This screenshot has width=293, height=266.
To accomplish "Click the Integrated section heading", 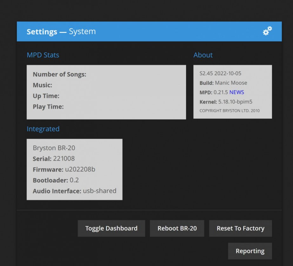I will coord(43,129).
